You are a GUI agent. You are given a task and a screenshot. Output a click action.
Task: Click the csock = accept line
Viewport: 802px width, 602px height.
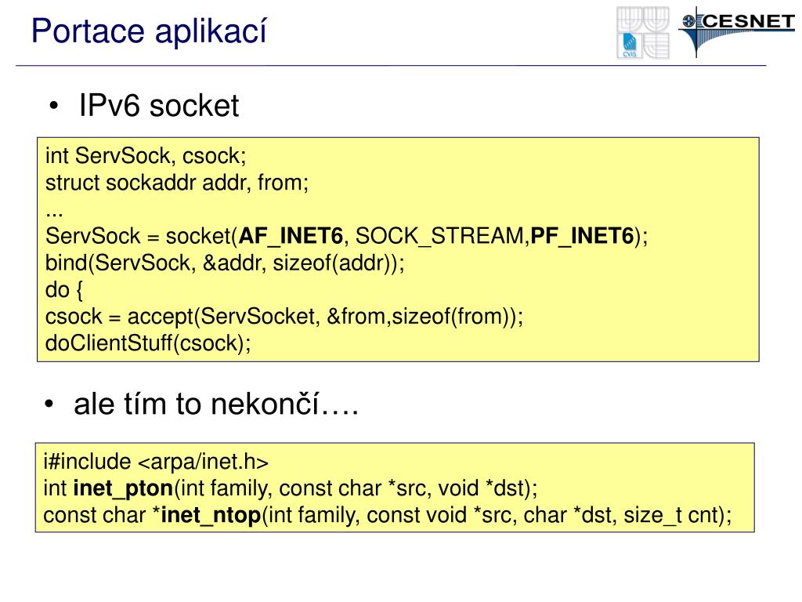(284, 317)
